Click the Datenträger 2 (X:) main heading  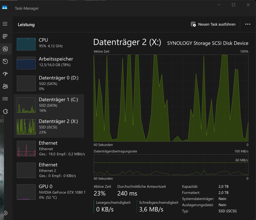(127, 42)
